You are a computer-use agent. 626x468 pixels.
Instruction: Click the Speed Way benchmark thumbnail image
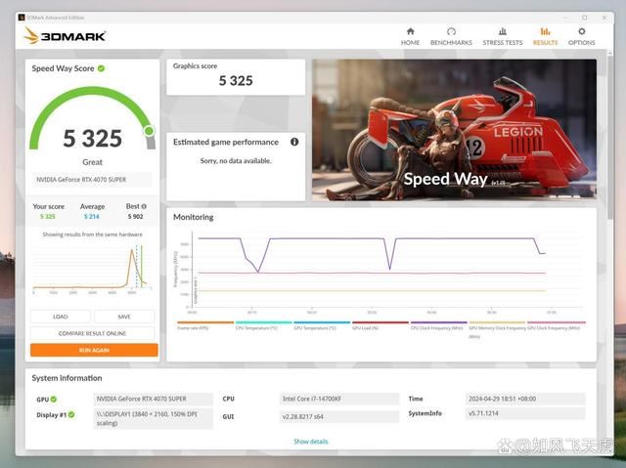(x=454, y=130)
